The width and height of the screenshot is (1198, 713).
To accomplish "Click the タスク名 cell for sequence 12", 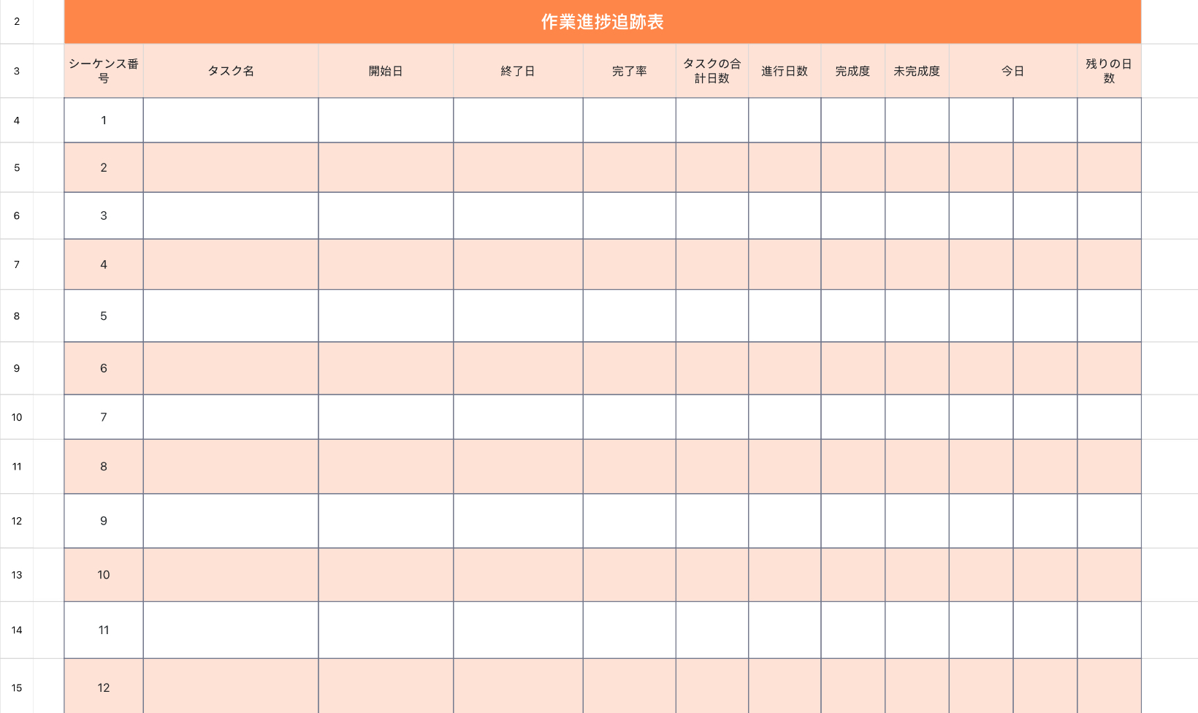I will [x=231, y=687].
